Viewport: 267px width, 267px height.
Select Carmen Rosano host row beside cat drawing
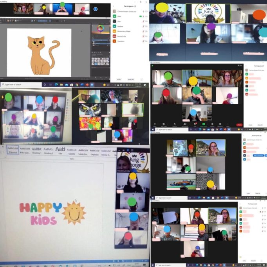130,11
